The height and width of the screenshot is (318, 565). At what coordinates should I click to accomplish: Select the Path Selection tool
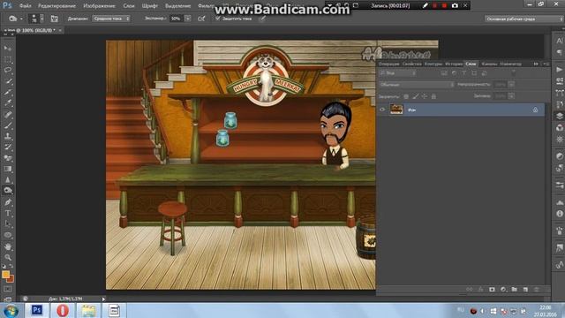point(8,223)
